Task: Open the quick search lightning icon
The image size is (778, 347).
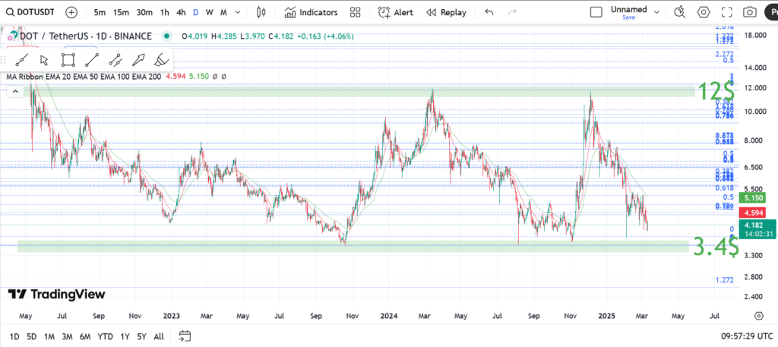Action: pyautogui.click(x=679, y=12)
